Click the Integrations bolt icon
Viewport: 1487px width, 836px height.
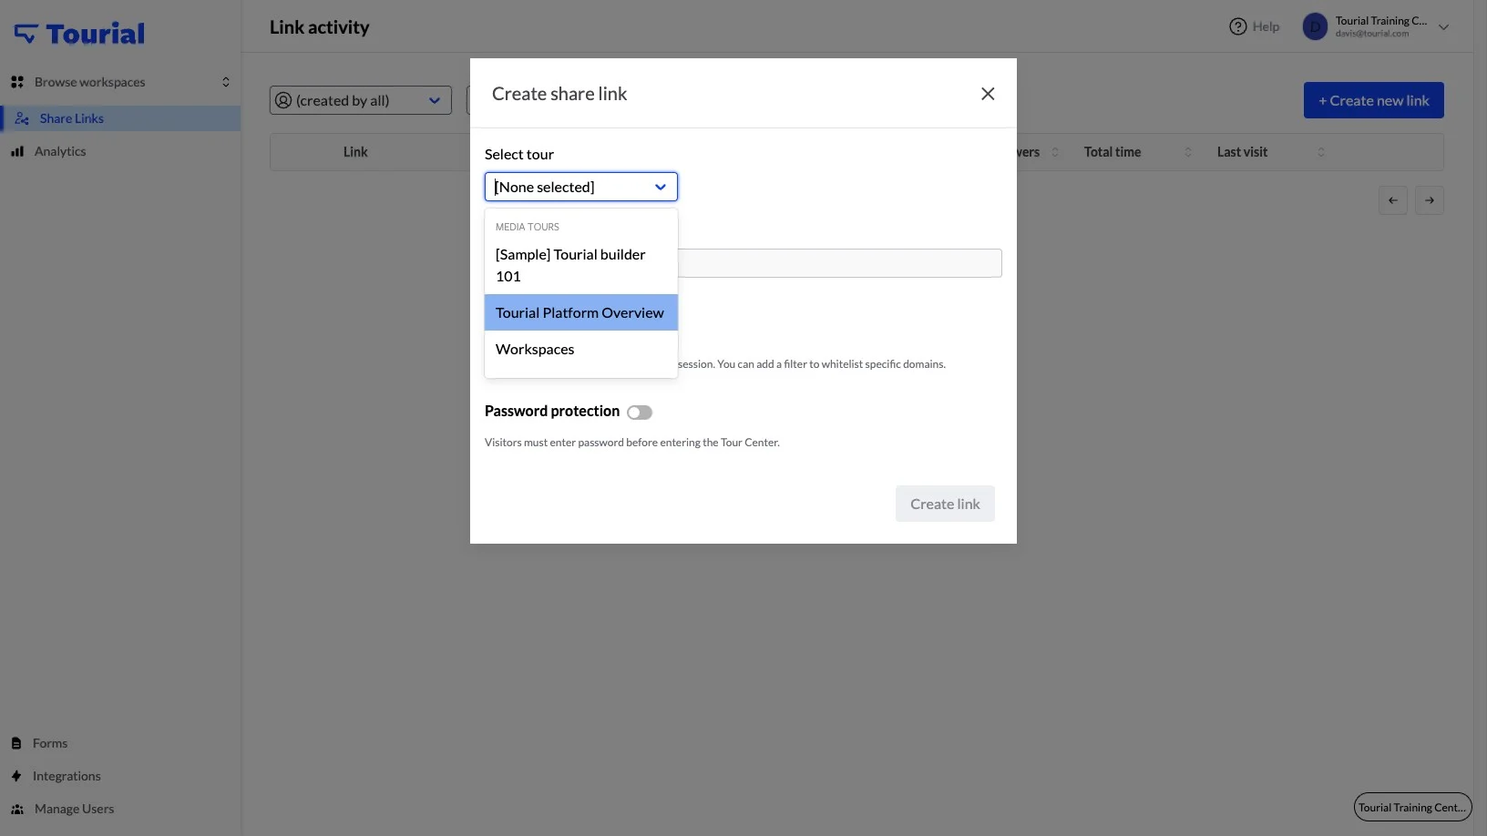(16, 776)
